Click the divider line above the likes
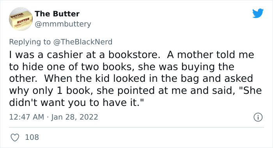Image resolution: width=273 pixels, height=148 pixels. click(x=136, y=127)
